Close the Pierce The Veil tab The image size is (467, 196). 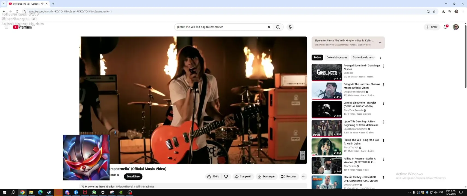click(47, 4)
